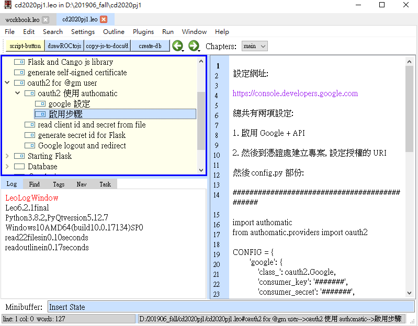The image size is (418, 326).
Task: Collapse the oauth2 使用 authomatic node
Action: (x=17, y=94)
